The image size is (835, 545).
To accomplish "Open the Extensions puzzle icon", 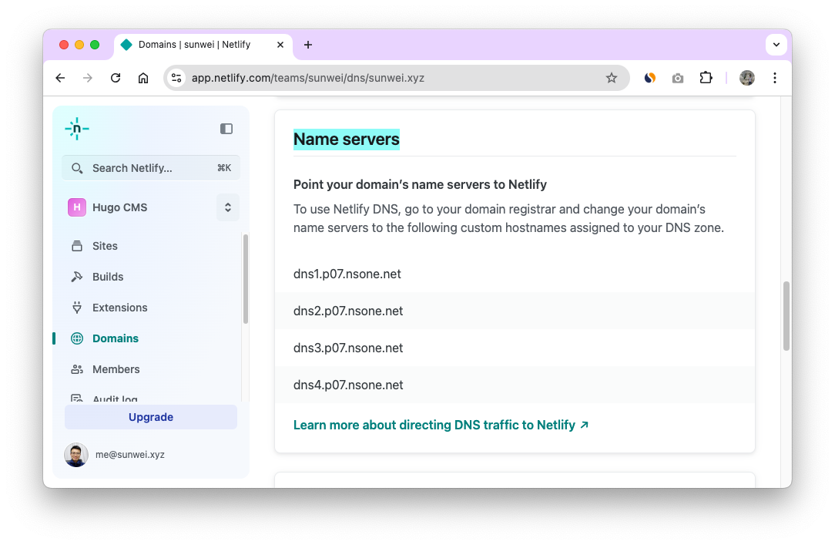I will [706, 79].
